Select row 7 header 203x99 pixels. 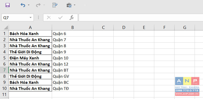point(4,70)
